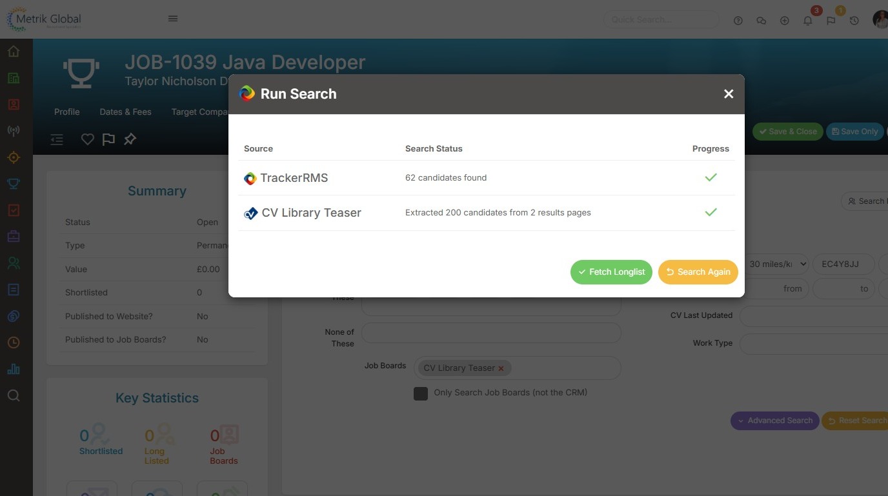This screenshot has height=496, width=888.
Task: Open the notifications bell
Action: pyautogui.click(x=807, y=21)
